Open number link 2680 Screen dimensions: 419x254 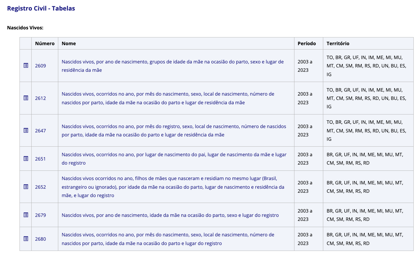pyautogui.click(x=40, y=239)
